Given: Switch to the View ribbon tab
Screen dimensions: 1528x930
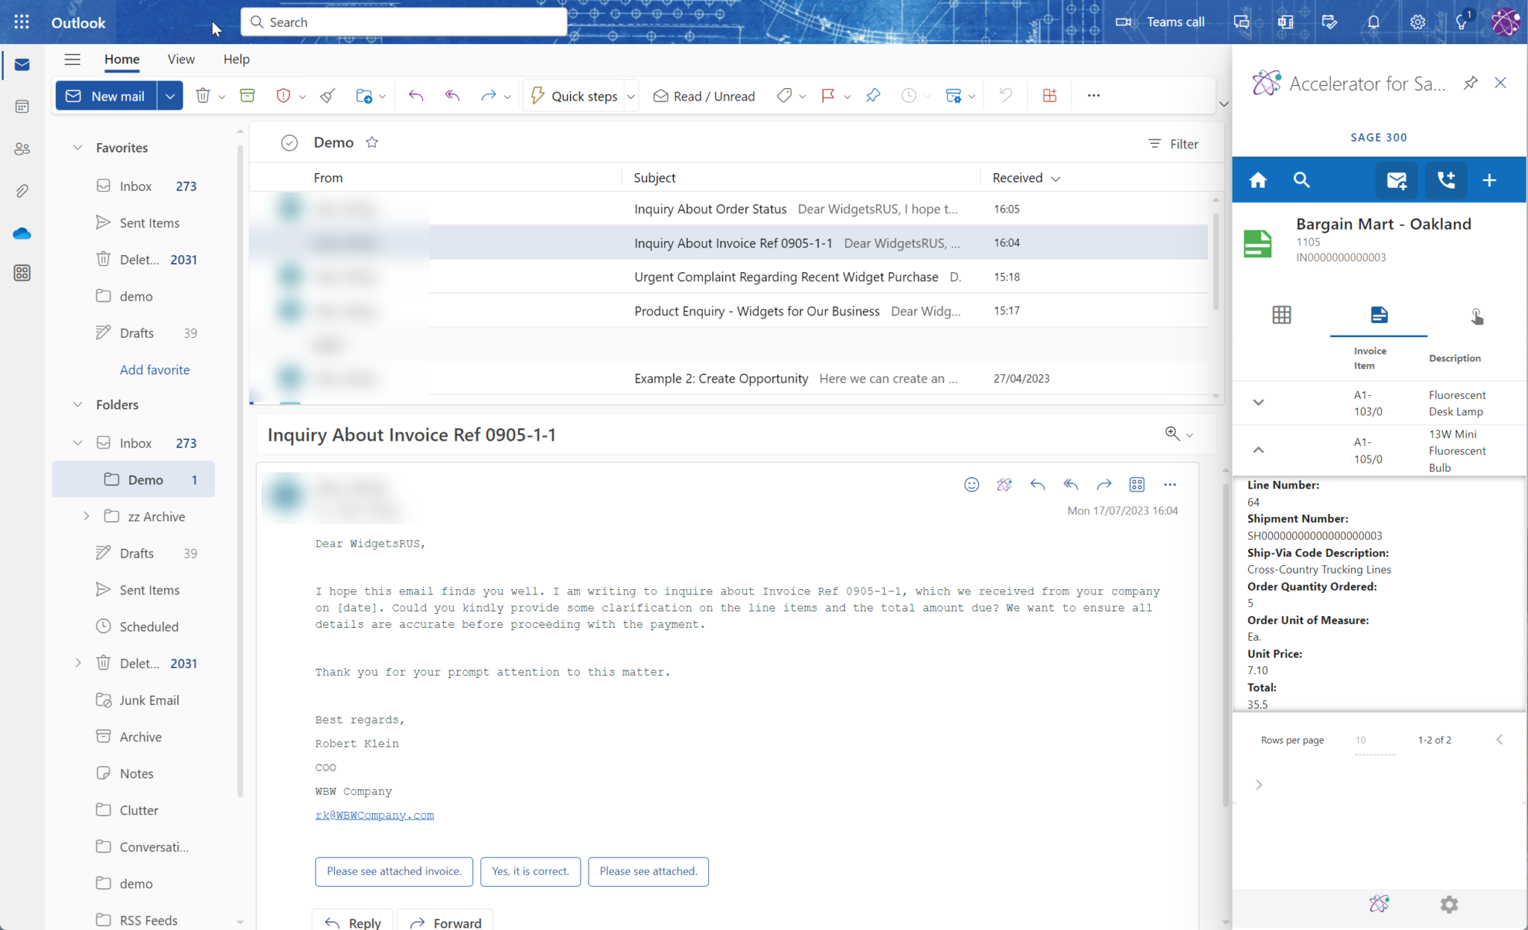Looking at the screenshot, I should pyautogui.click(x=181, y=59).
